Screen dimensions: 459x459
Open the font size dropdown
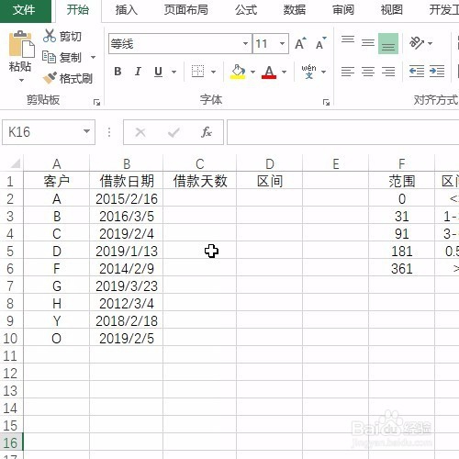click(282, 43)
